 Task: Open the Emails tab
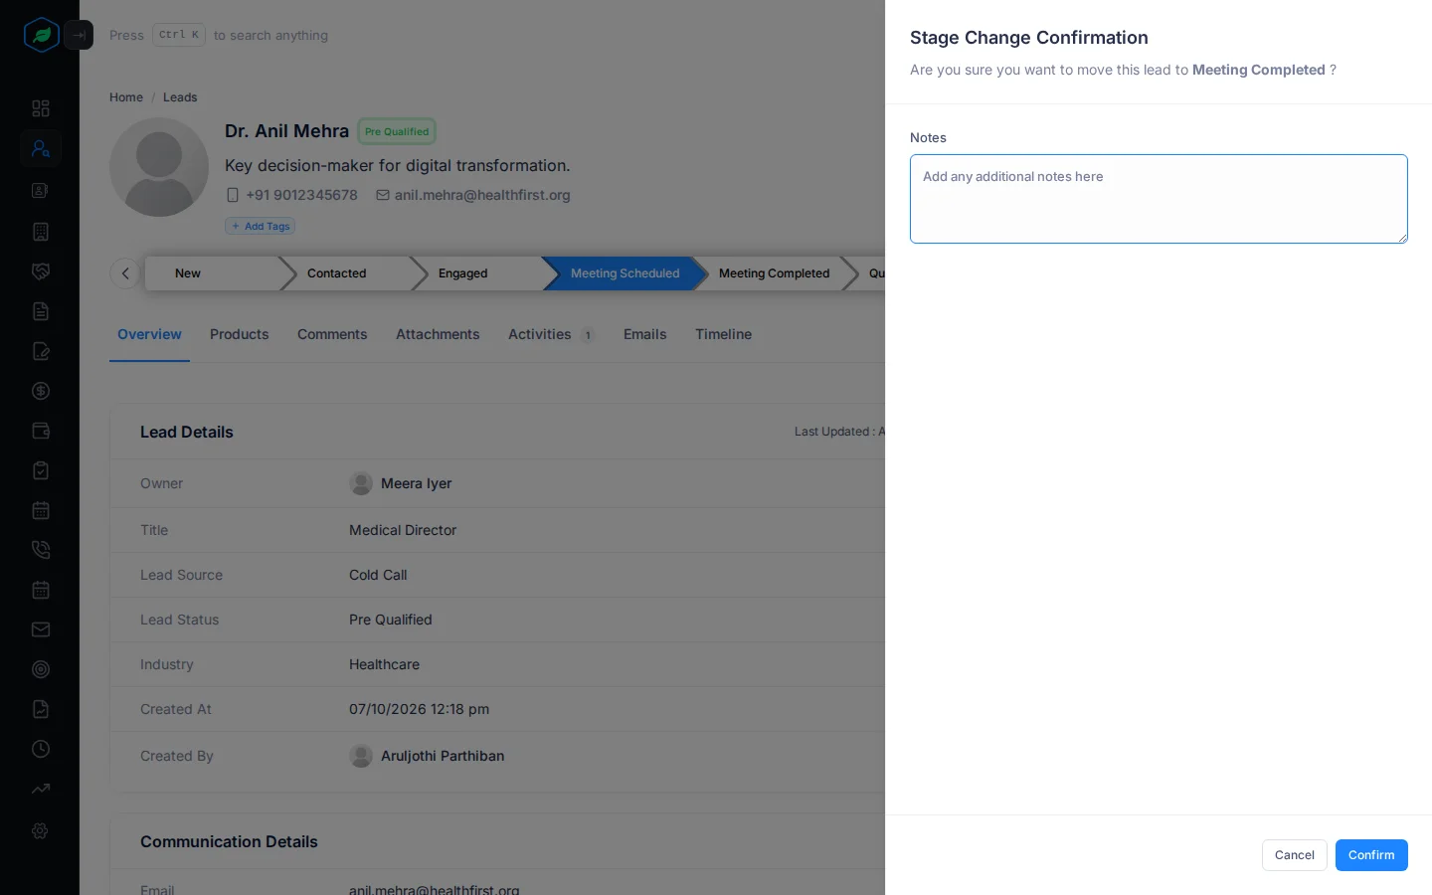point(644,334)
